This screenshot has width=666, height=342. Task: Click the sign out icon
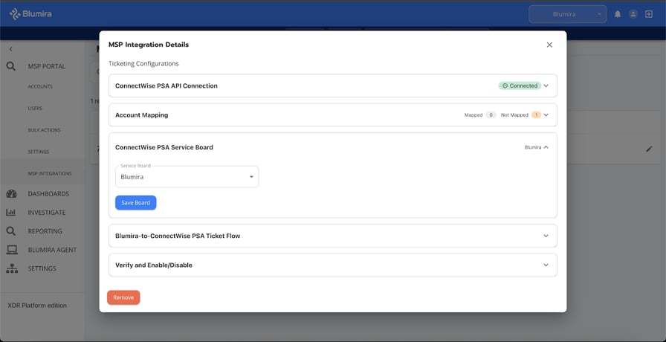[x=649, y=14]
